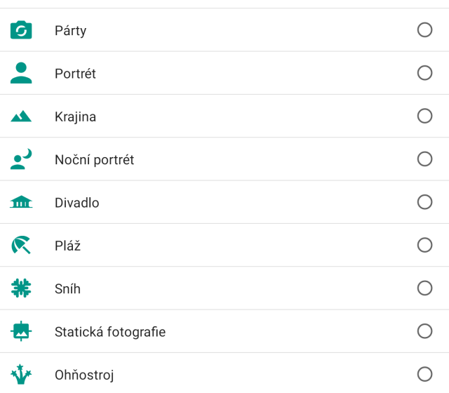Click the Sníh snowflake icon
449x393 pixels.
click(x=21, y=288)
